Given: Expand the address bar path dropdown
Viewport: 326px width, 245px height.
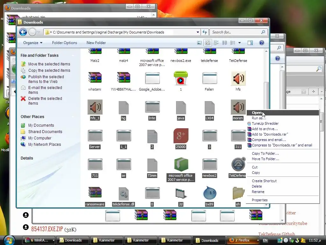Looking at the screenshot, I should (198, 32).
